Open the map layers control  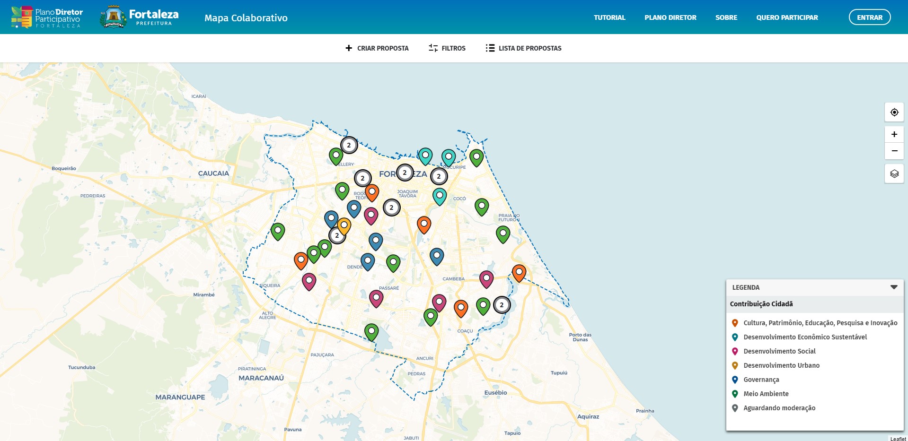pos(894,174)
